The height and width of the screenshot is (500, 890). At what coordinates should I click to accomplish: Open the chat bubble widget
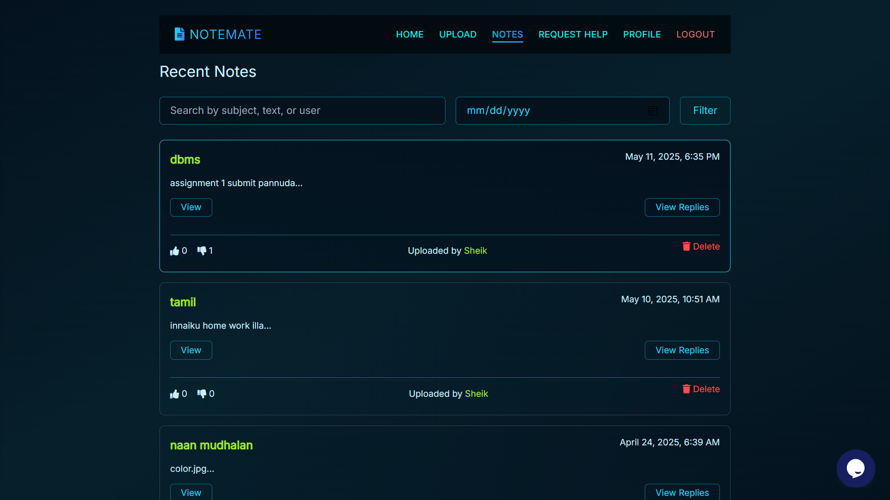855,468
